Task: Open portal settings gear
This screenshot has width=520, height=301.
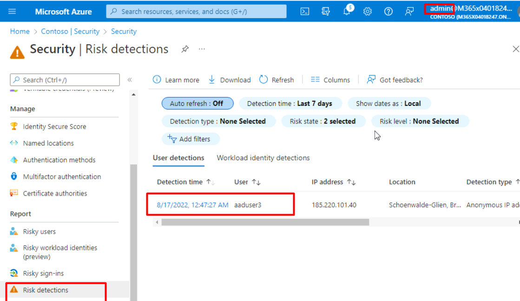Action: pyautogui.click(x=368, y=11)
